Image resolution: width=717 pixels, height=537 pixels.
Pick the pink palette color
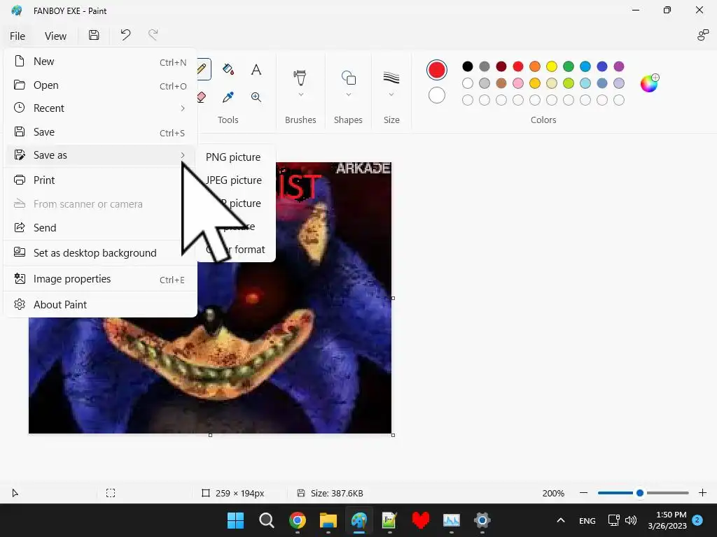pyautogui.click(x=518, y=83)
